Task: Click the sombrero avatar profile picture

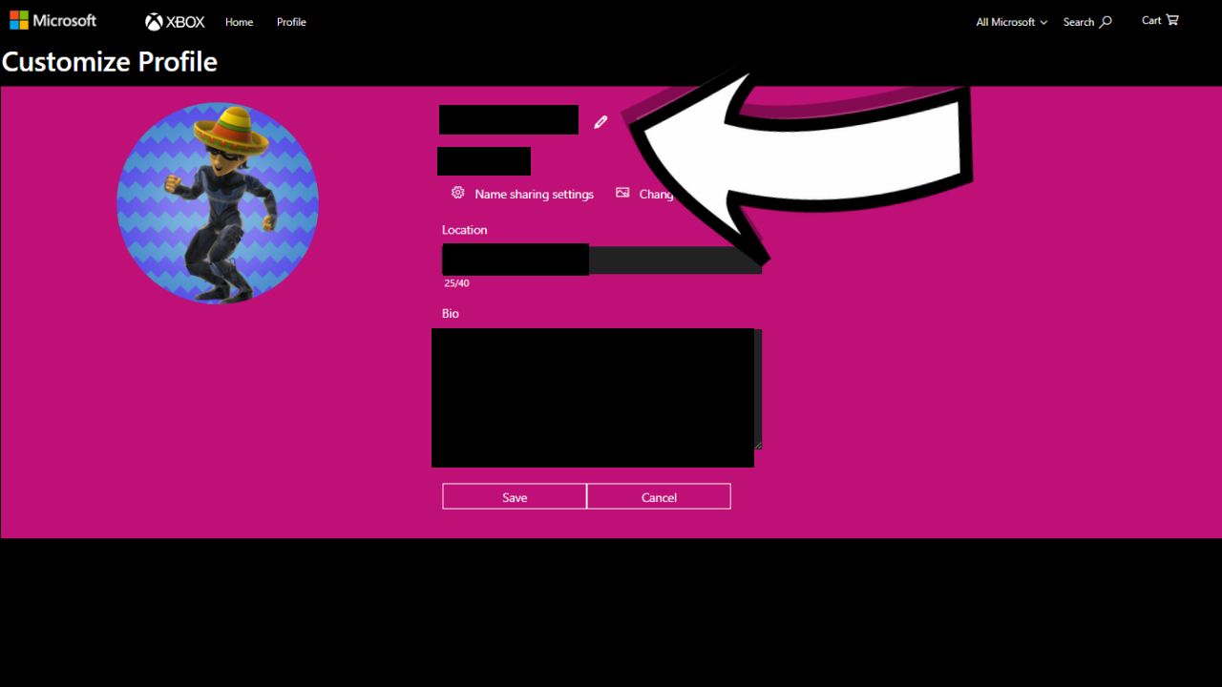Action: pyautogui.click(x=218, y=203)
